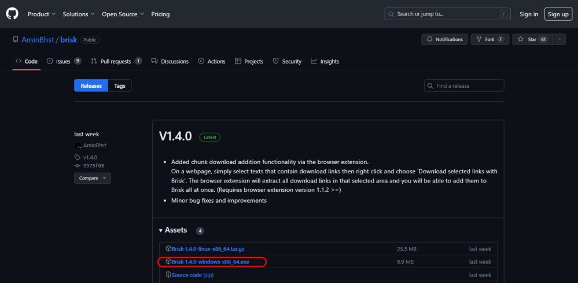The image size is (578, 283).
Task: Switch to the Insights tab
Action: [325, 61]
